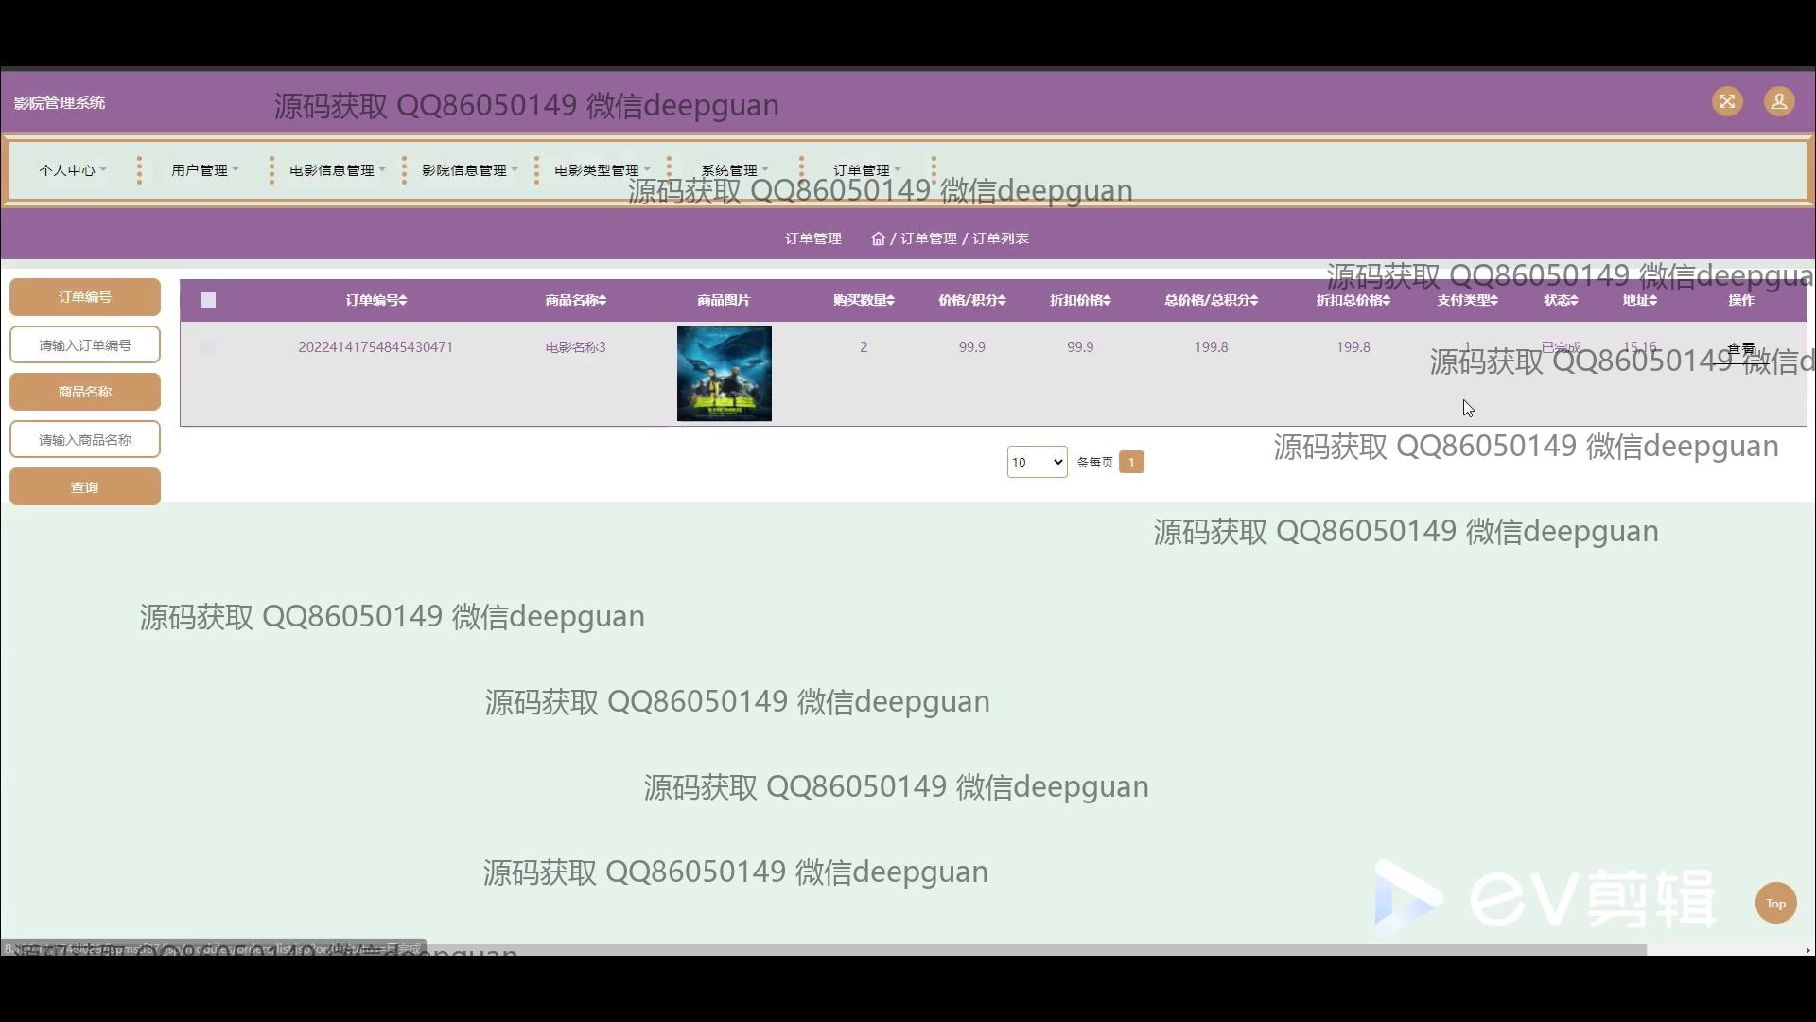Image resolution: width=1816 pixels, height=1022 pixels.
Task: Click the home icon in breadcrumb
Action: pyautogui.click(x=878, y=238)
